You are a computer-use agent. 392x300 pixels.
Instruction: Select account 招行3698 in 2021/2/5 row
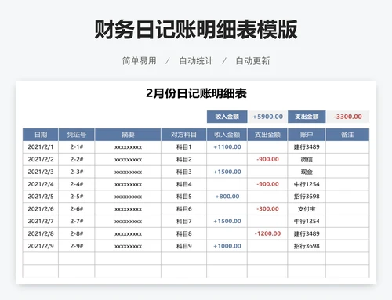pos(307,197)
